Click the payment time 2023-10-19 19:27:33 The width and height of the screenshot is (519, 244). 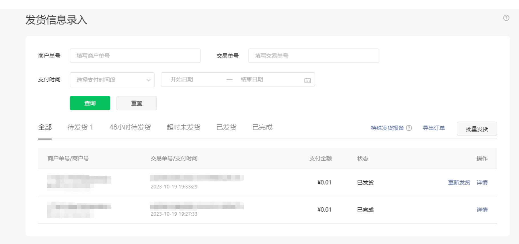(174, 214)
